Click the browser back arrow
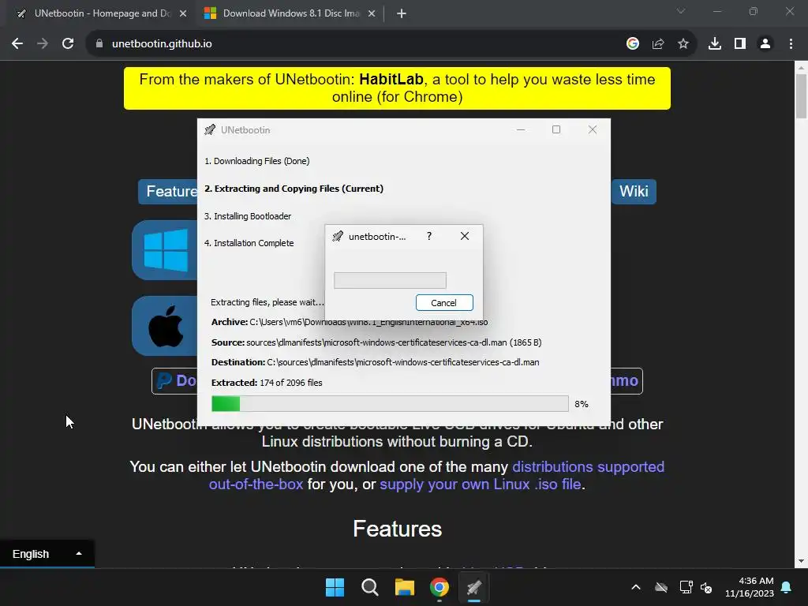This screenshot has width=808, height=606. tap(17, 44)
